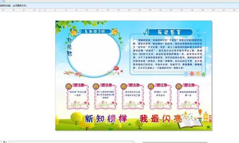Screen dimensions: 239x143
Task: Select the 01 award card number badge
Action: click(79, 85)
